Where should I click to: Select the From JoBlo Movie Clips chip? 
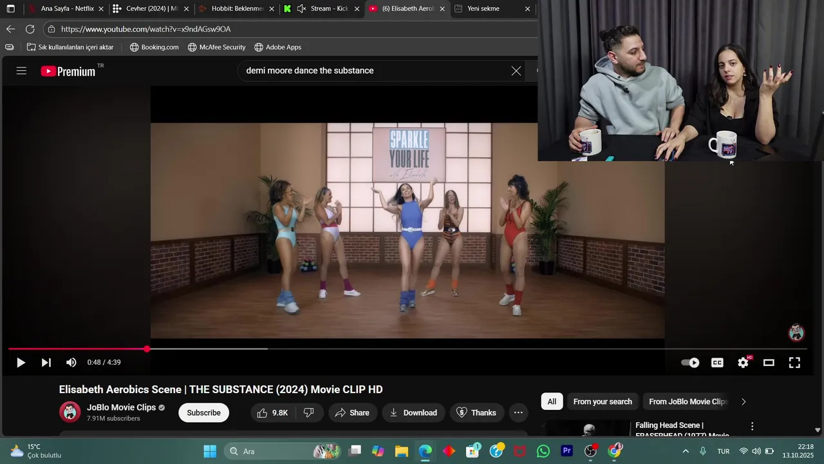[688, 401]
